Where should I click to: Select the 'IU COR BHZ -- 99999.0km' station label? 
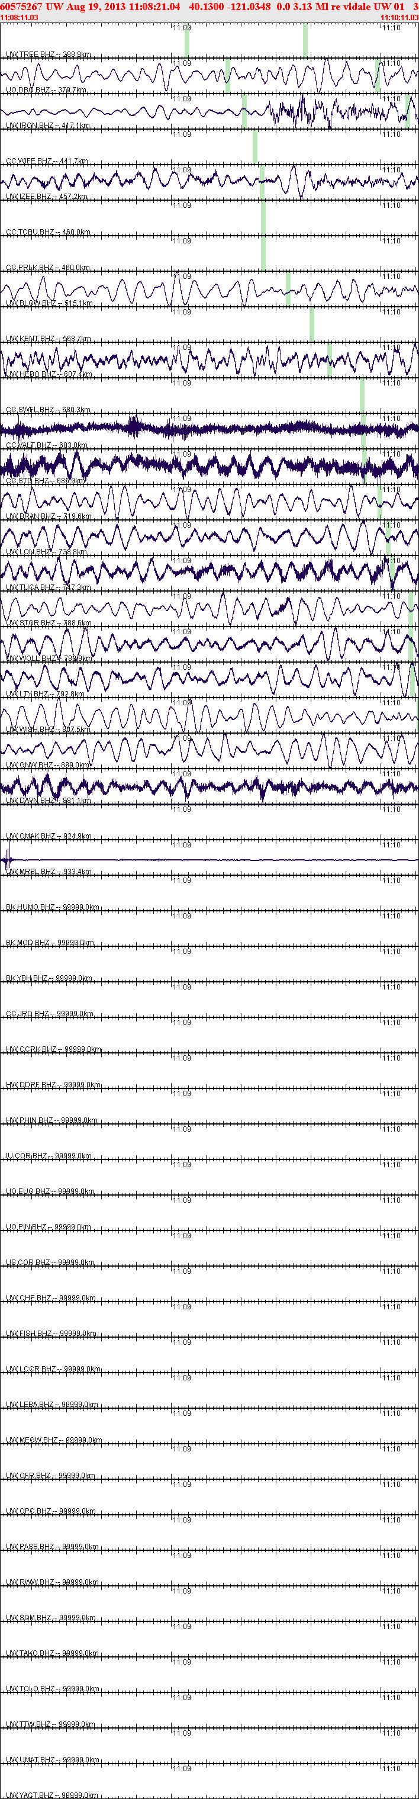click(49, 1157)
